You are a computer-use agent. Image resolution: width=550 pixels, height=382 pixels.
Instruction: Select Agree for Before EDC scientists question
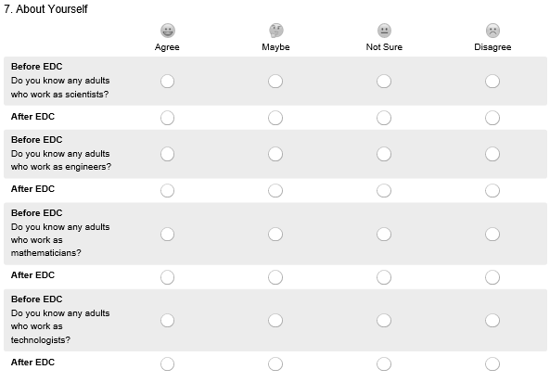point(167,81)
